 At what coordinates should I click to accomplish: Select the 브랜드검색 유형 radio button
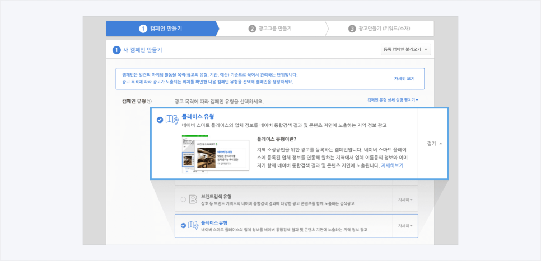click(183, 200)
